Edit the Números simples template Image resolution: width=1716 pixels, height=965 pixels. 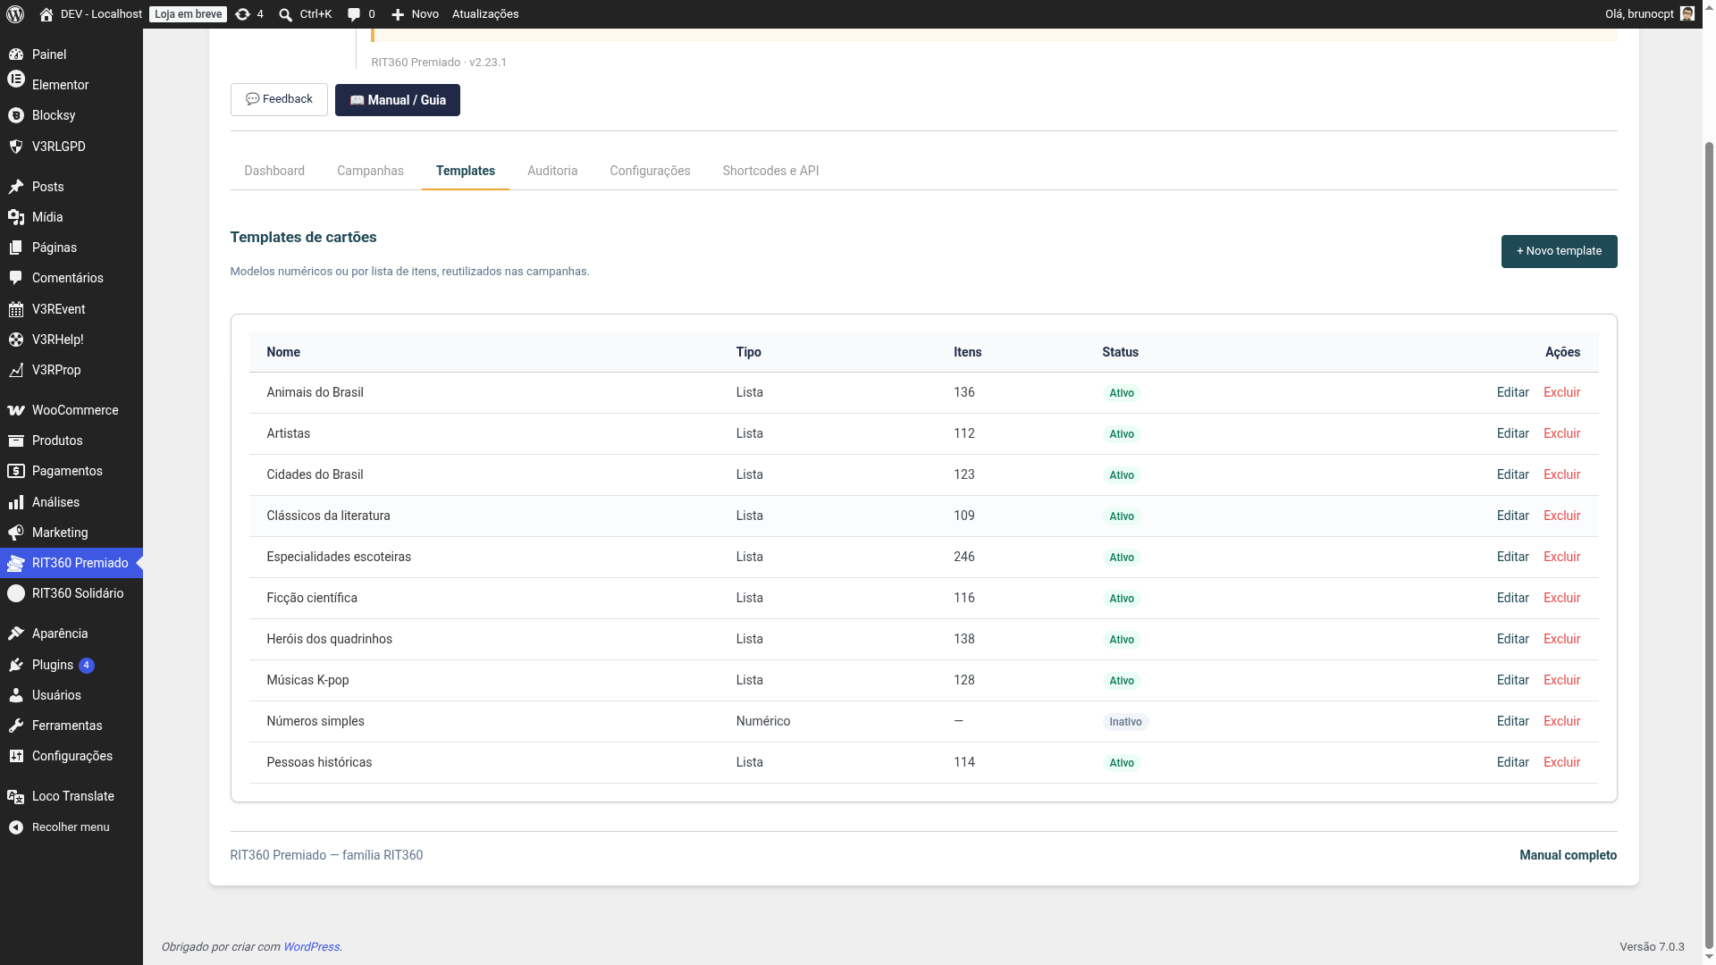coord(1512,721)
